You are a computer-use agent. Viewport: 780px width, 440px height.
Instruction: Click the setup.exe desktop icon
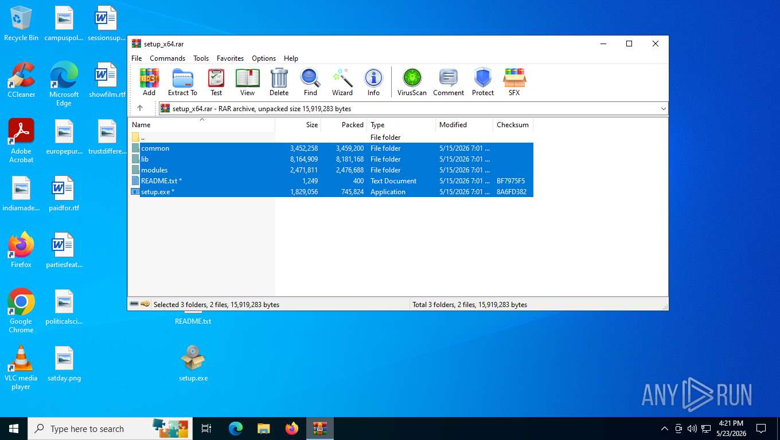pyautogui.click(x=193, y=364)
